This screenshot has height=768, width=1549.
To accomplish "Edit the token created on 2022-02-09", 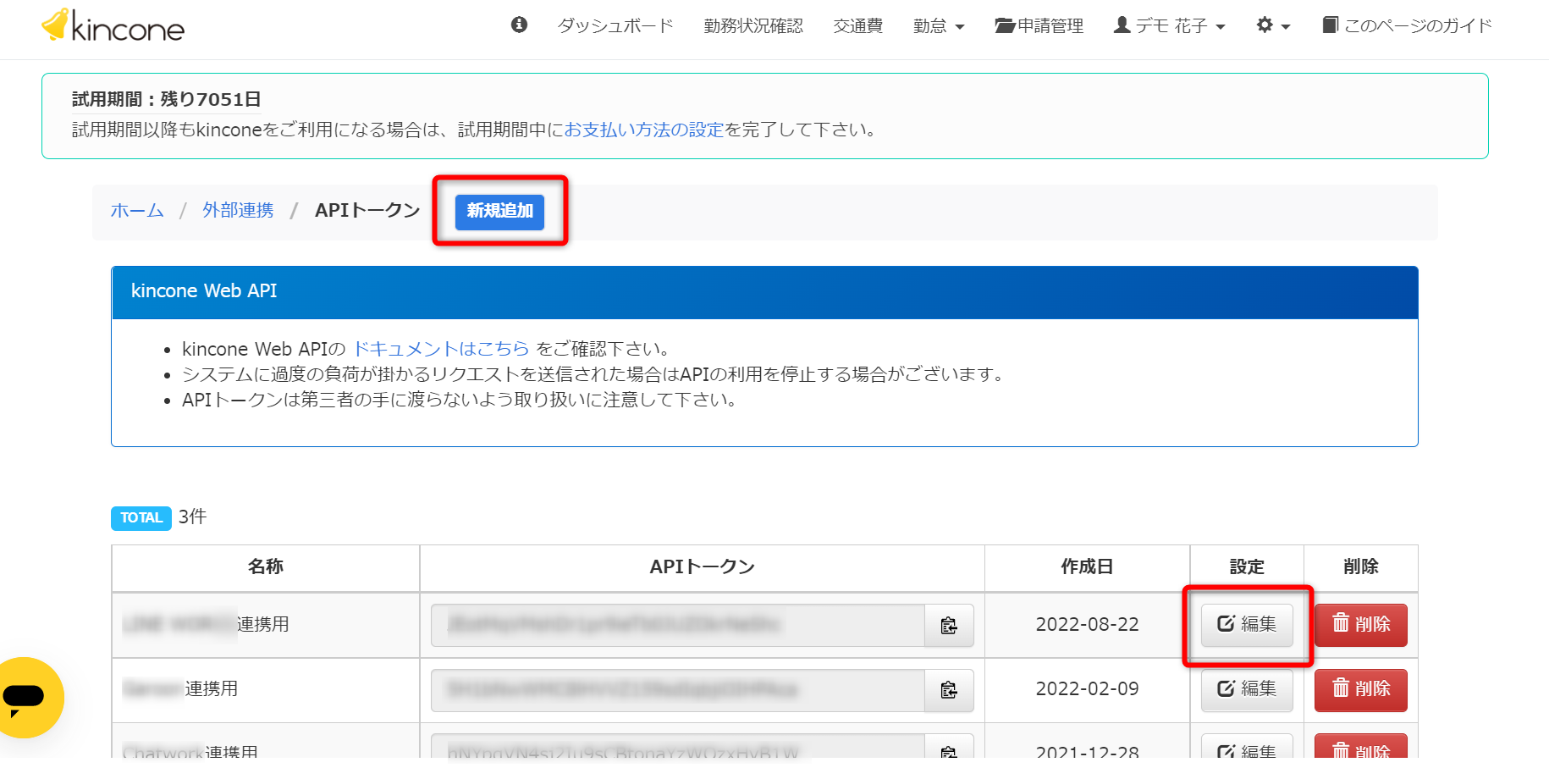I will [x=1247, y=690].
